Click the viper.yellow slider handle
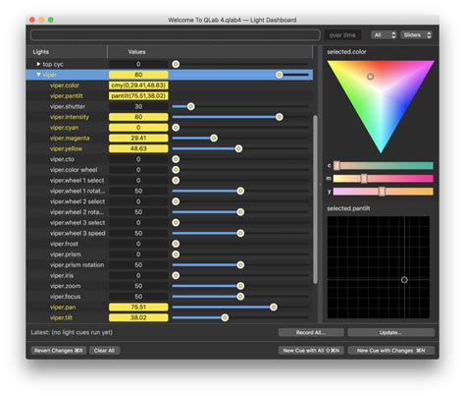The height and width of the screenshot is (396, 465). [238, 148]
